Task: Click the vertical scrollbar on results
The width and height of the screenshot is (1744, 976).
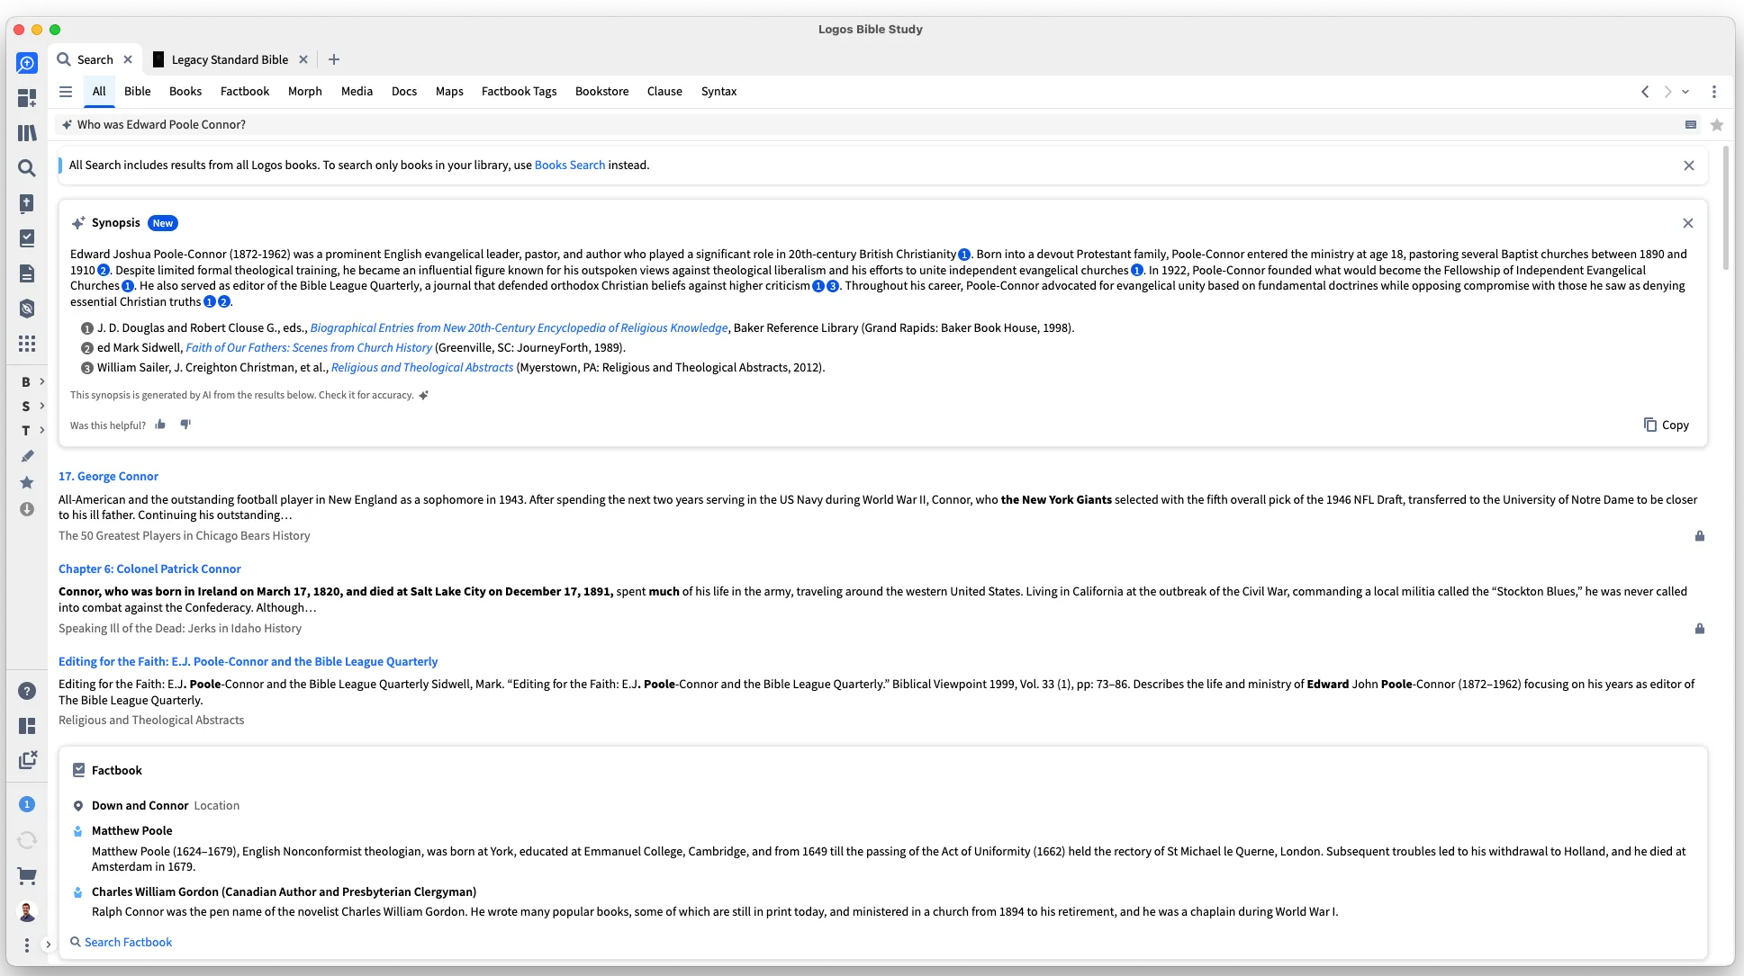Action: pyautogui.click(x=1725, y=207)
